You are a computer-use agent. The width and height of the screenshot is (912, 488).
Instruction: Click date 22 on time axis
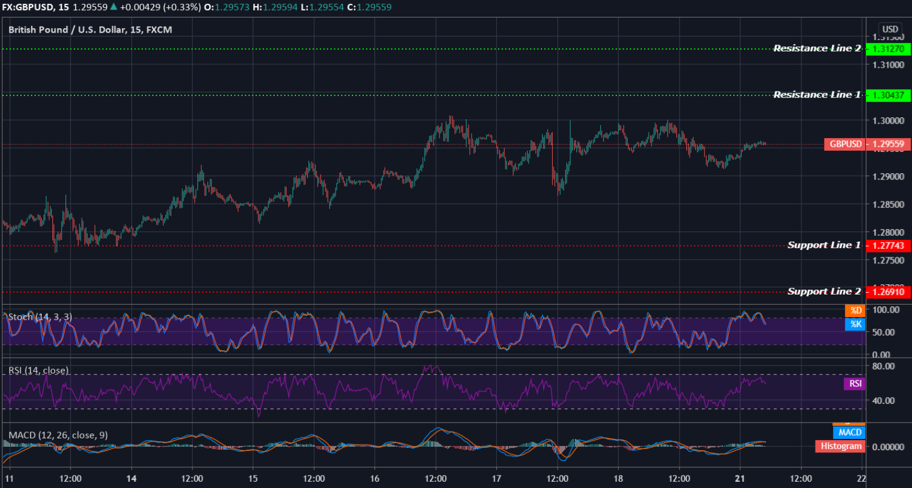pos(861,478)
